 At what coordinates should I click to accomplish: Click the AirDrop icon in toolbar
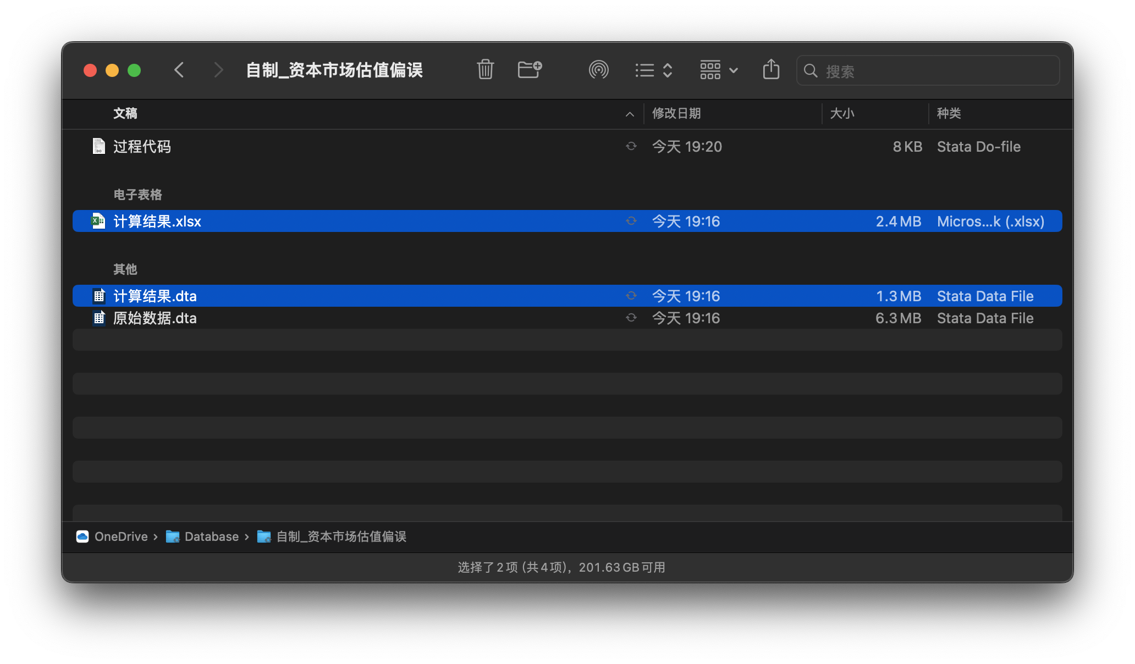click(598, 70)
